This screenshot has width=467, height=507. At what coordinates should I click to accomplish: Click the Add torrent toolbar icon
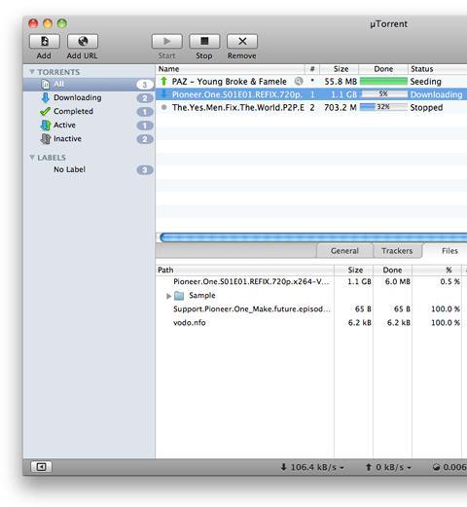pos(45,41)
